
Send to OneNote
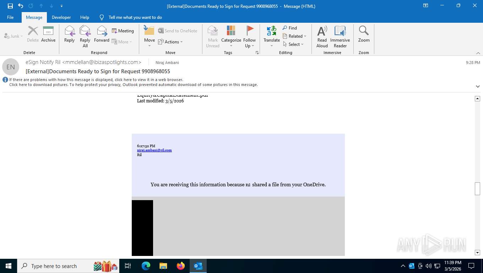[178, 31]
